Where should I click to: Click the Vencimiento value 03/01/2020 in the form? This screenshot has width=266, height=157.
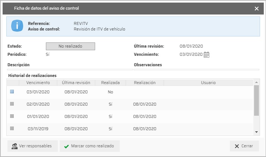click(x=191, y=54)
